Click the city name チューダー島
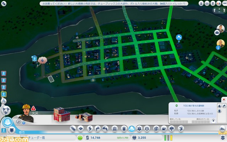This screenshot has height=142, width=227. [36, 138]
